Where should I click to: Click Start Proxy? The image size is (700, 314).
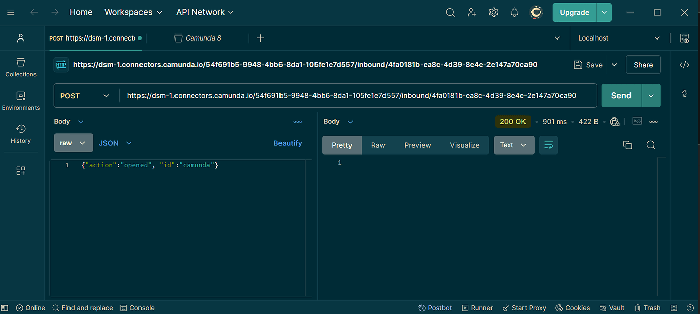coord(524,308)
